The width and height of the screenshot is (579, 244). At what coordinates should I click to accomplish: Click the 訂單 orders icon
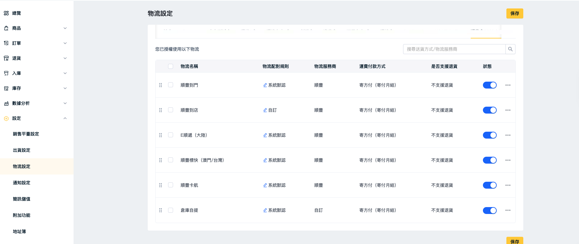pyautogui.click(x=6, y=43)
